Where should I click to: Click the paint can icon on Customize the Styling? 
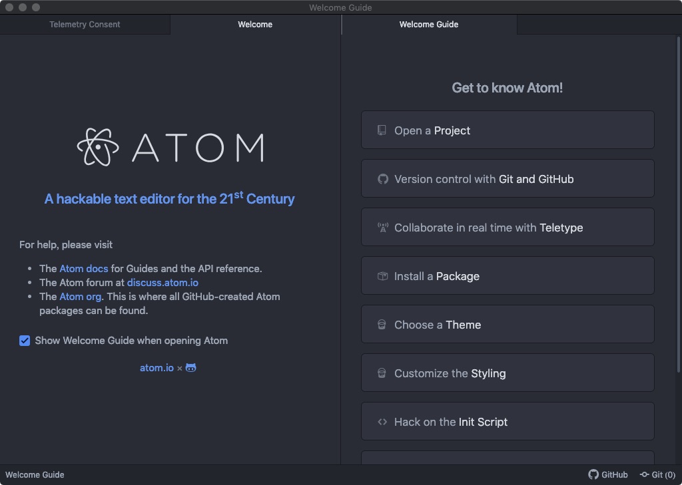pyautogui.click(x=382, y=373)
